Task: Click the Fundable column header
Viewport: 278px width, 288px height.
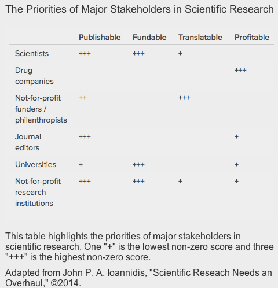Action: (149, 38)
